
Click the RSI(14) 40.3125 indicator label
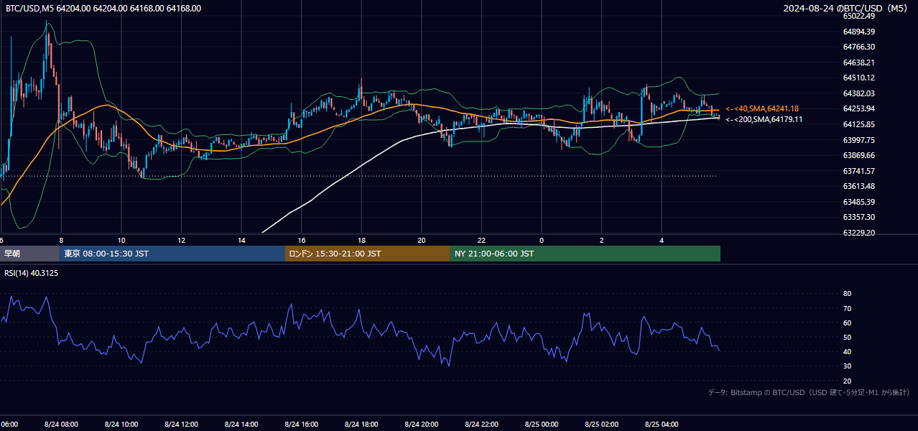[x=32, y=273]
